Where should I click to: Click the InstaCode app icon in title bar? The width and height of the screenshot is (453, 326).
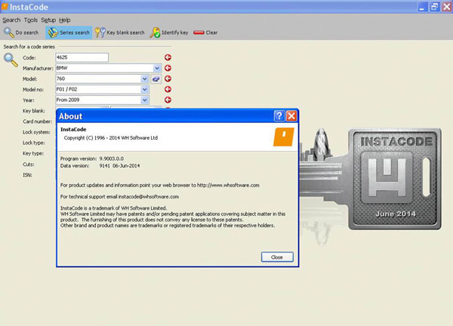(x=5, y=6)
